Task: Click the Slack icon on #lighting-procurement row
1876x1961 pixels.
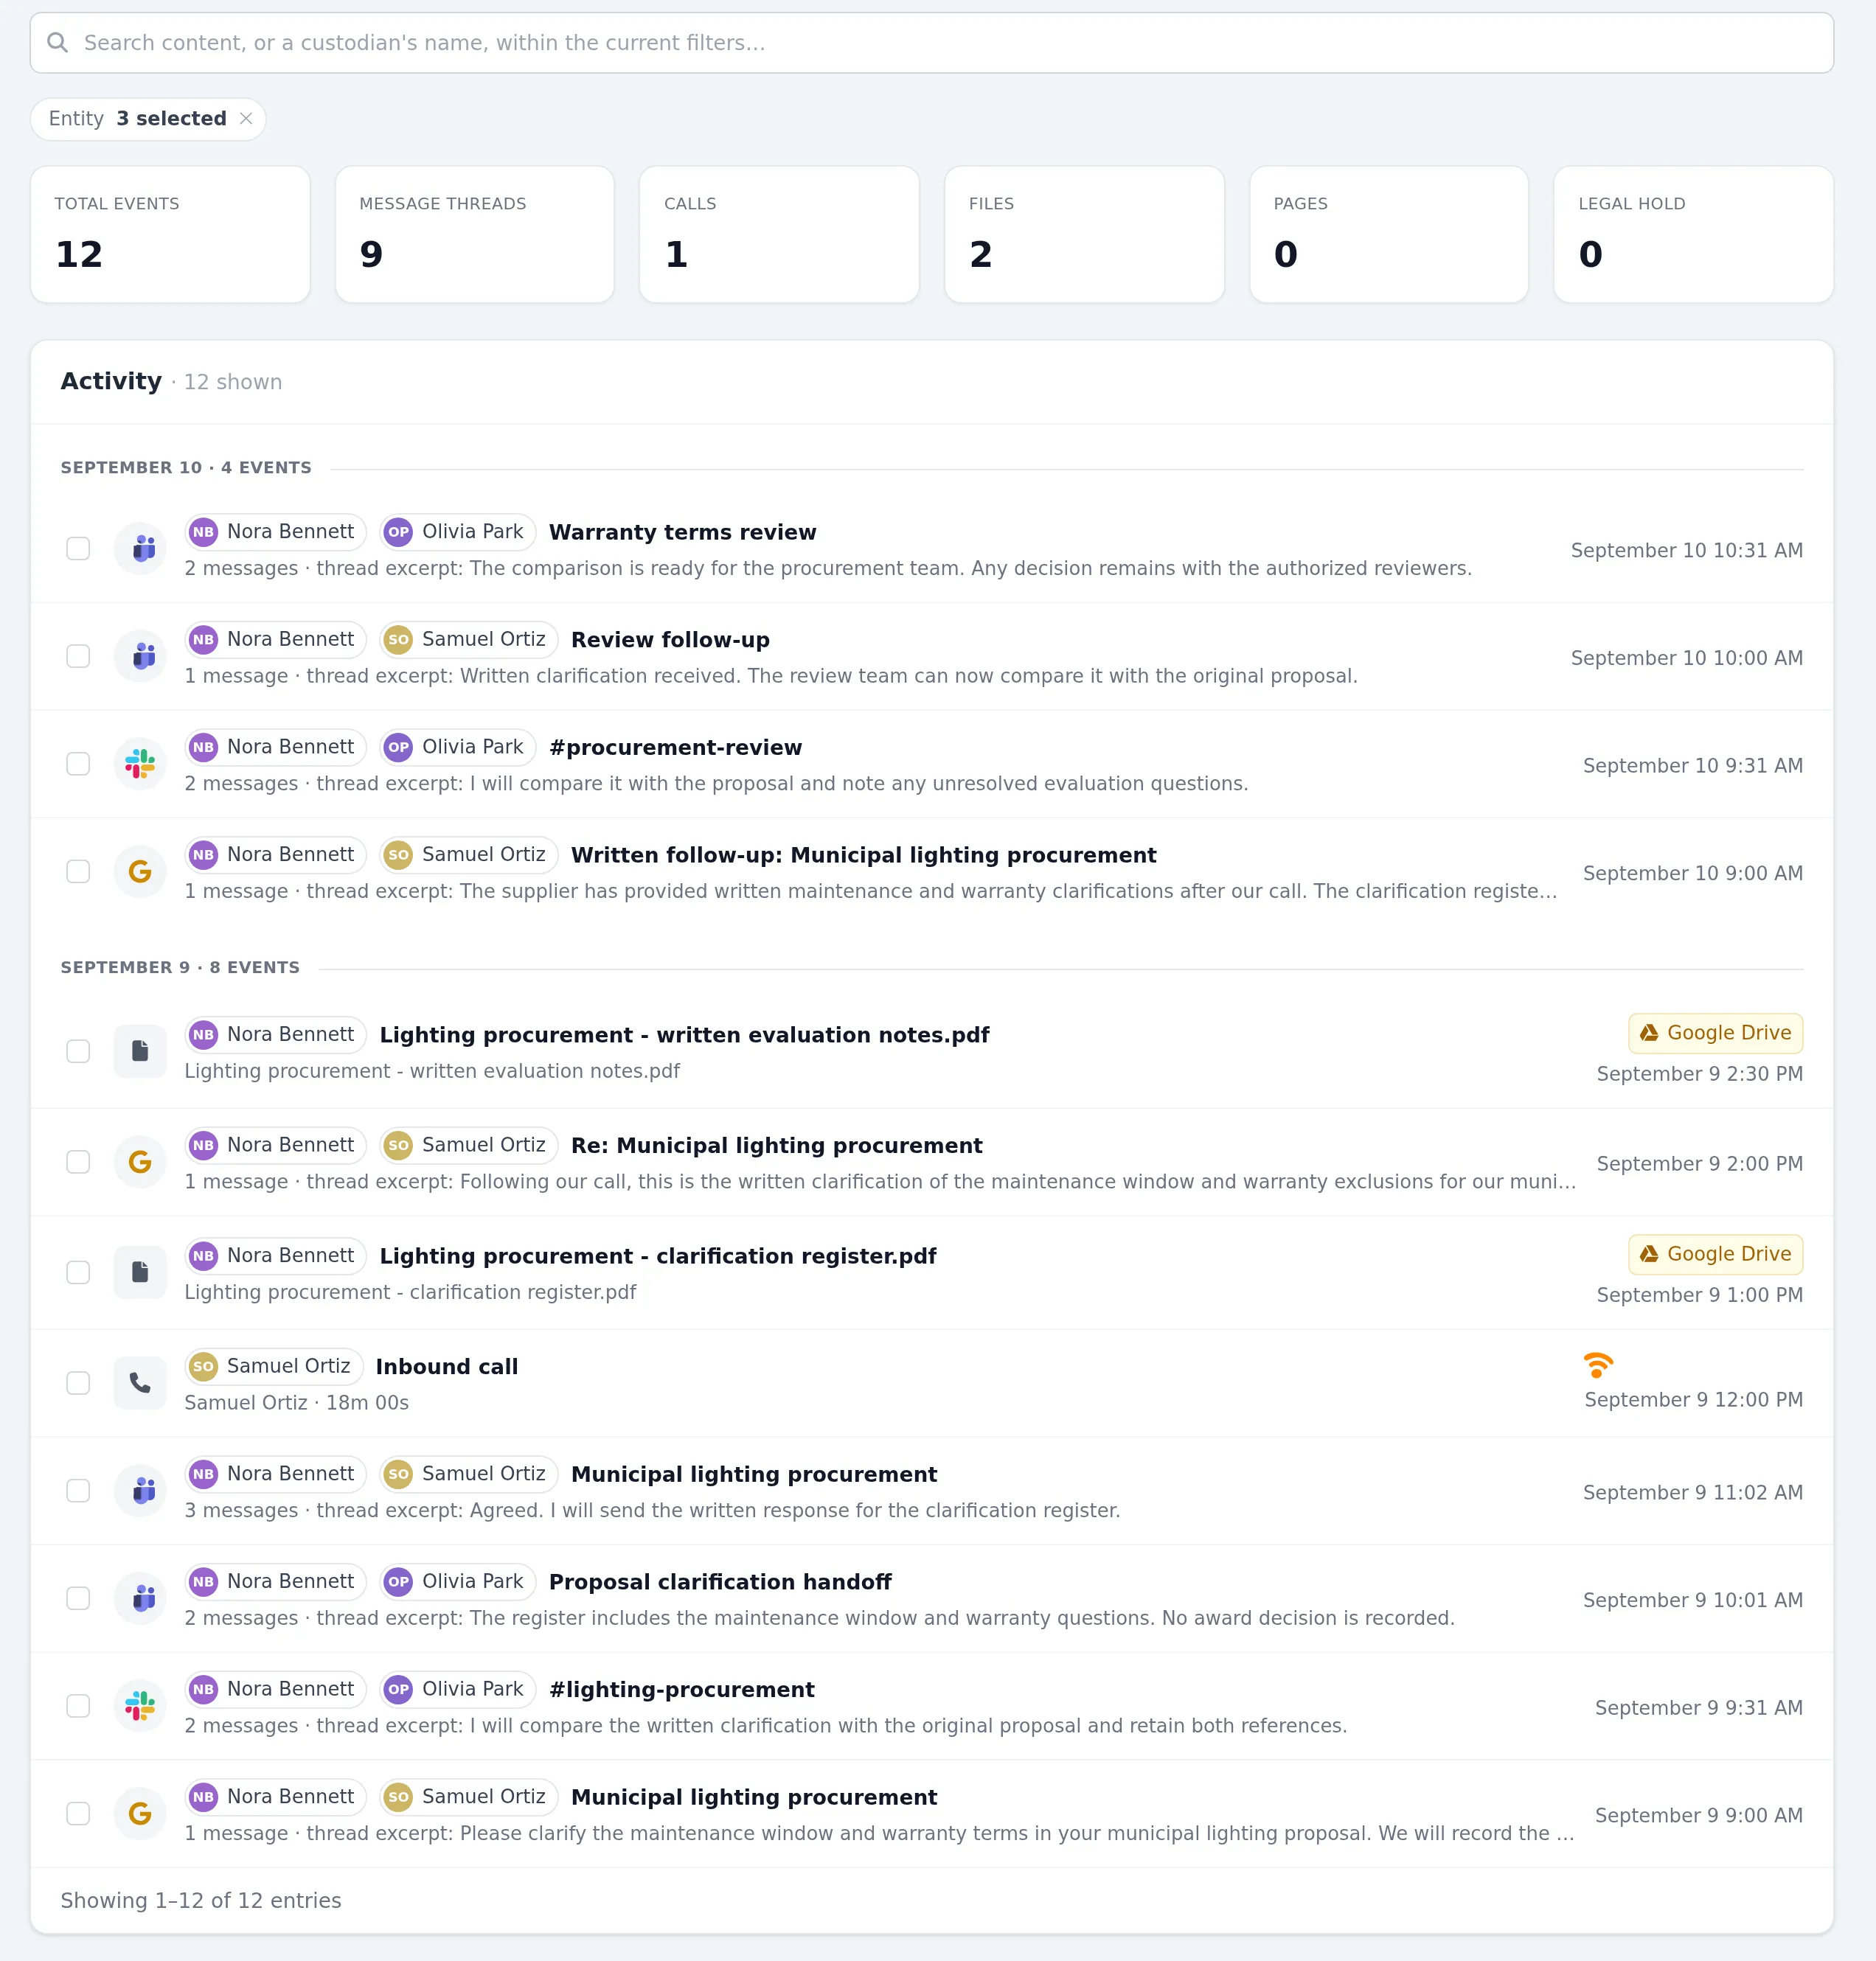Action: pyautogui.click(x=140, y=1706)
